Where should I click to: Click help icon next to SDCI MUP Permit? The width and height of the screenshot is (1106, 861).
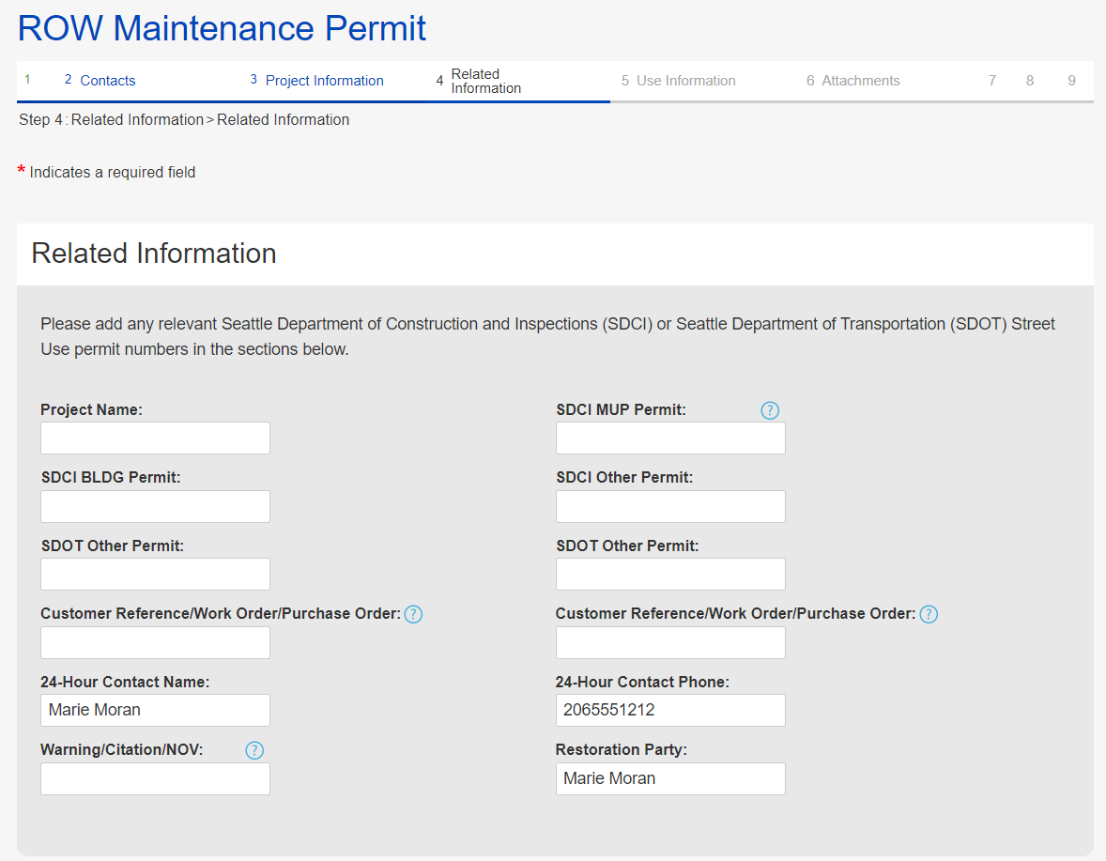click(x=770, y=410)
